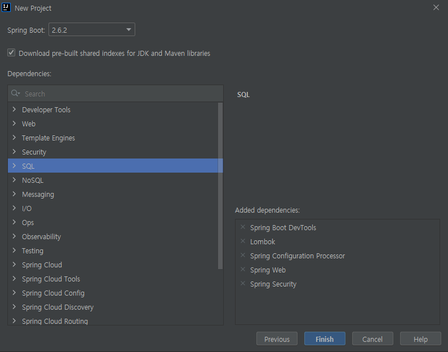The width and height of the screenshot is (448, 352).
Task: Expand the SQL category
Action: (x=14, y=165)
